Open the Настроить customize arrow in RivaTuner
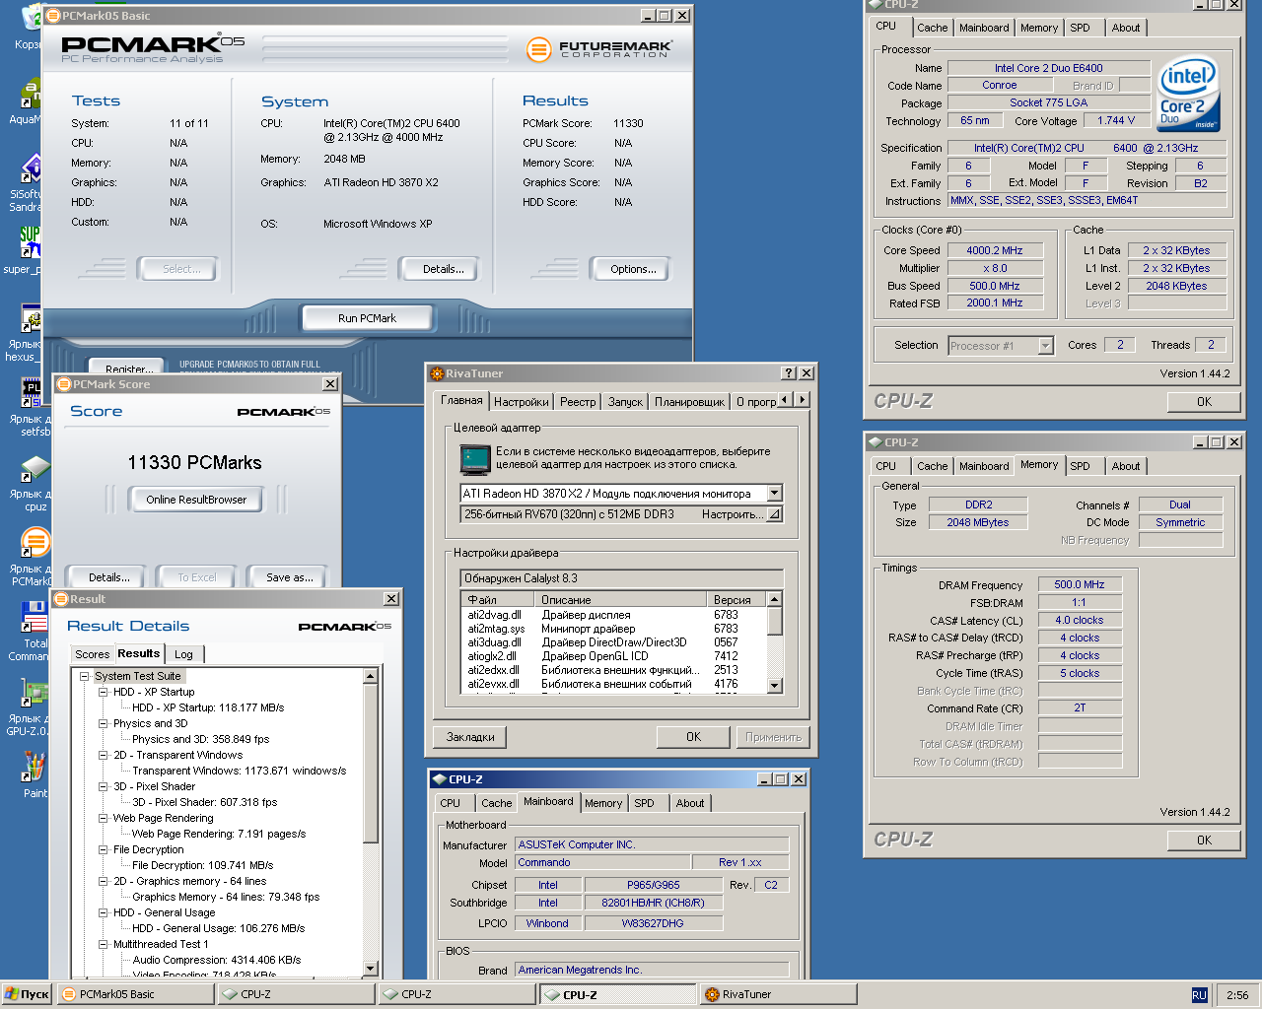 (774, 514)
